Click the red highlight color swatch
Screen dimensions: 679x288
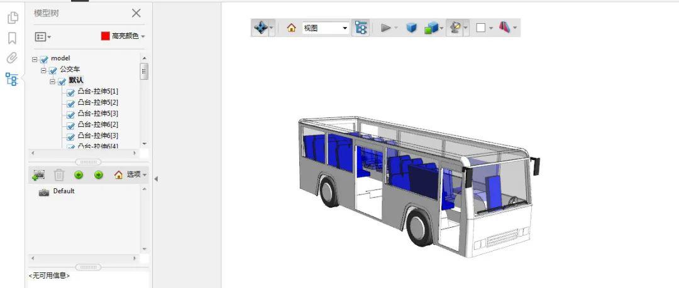pyautogui.click(x=105, y=36)
